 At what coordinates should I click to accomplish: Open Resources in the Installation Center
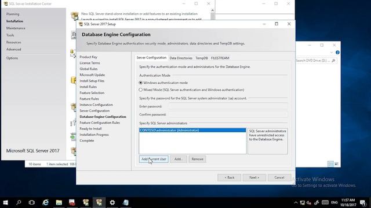coord(13,42)
